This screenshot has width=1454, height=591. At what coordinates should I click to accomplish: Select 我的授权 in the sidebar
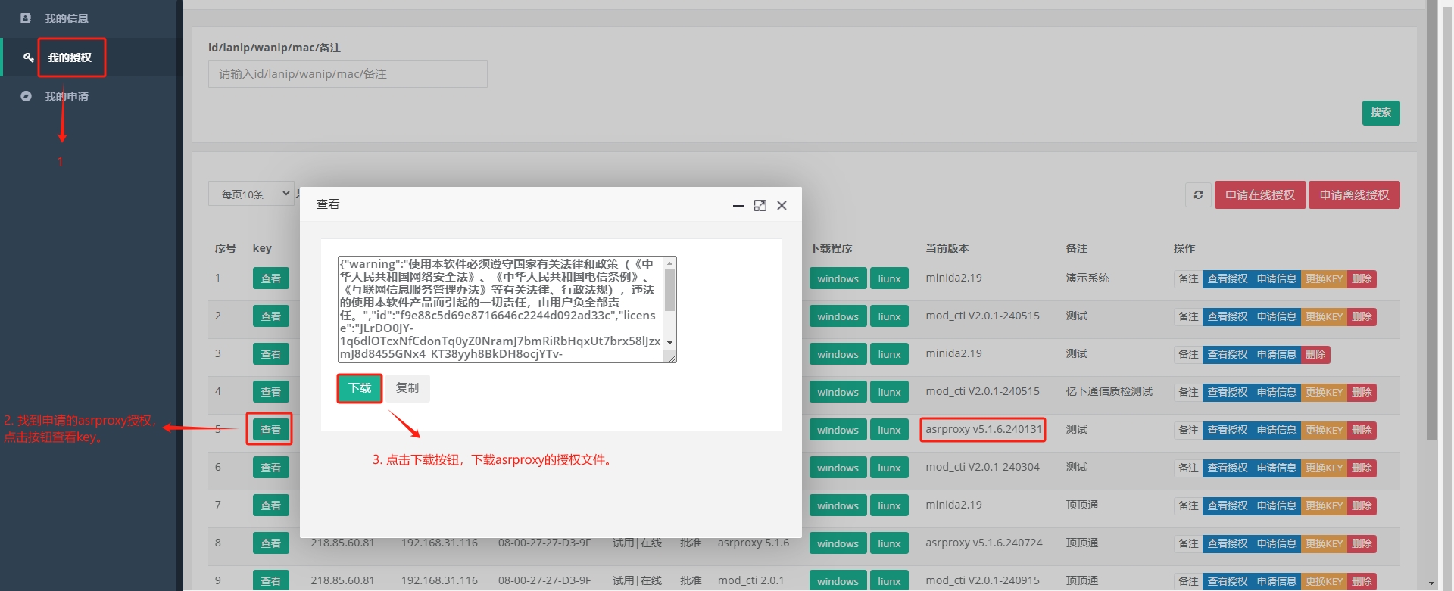[70, 58]
